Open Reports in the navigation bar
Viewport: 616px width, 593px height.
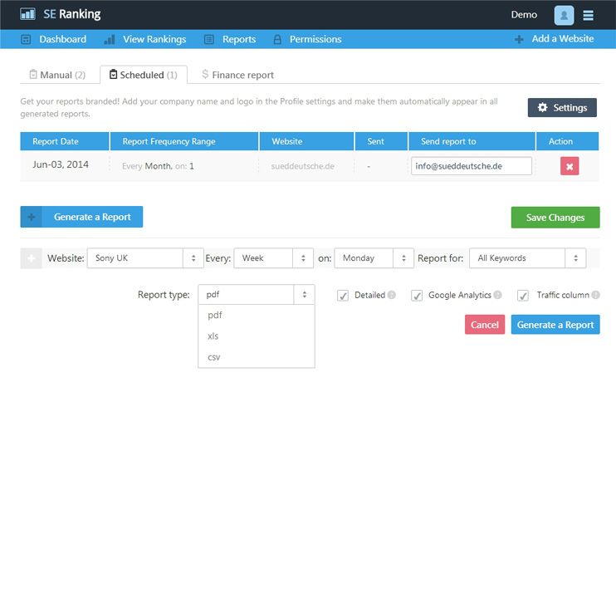(239, 39)
